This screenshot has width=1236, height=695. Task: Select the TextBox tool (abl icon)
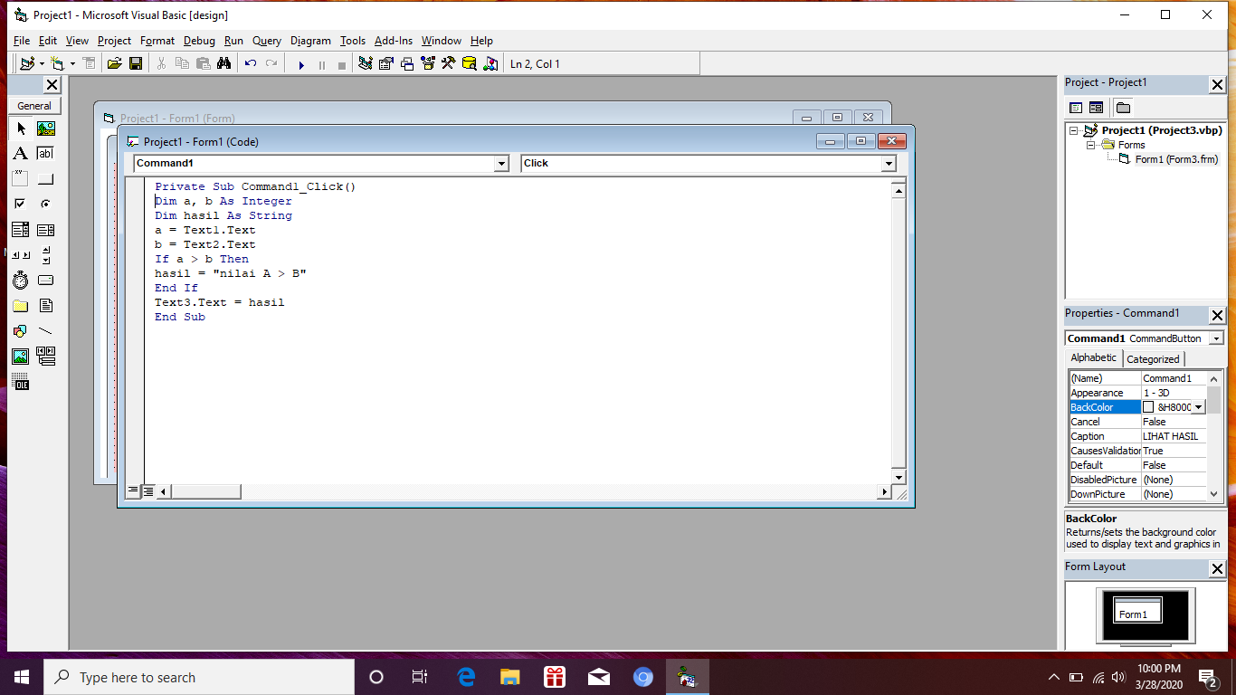(x=46, y=154)
